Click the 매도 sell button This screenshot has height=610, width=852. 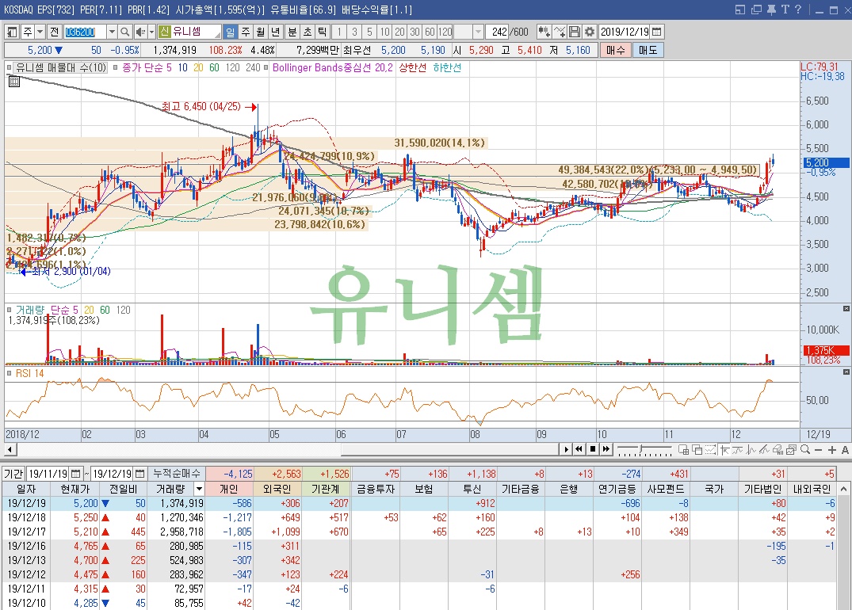648,51
